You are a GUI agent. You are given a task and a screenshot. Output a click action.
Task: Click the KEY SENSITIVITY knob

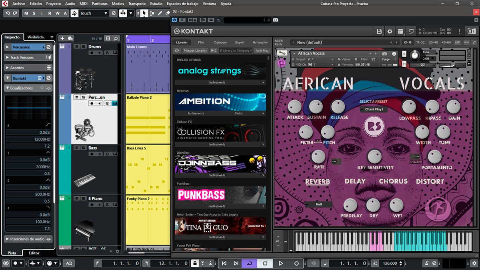[375, 156]
